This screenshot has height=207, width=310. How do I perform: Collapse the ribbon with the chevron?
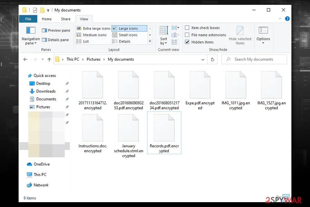click(280, 19)
